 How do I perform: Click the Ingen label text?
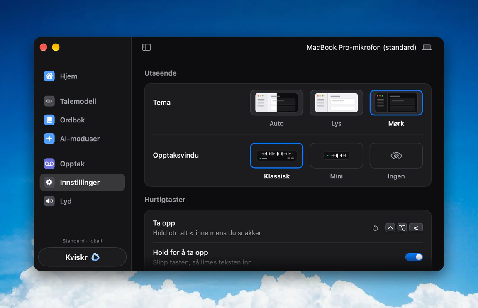tap(396, 176)
